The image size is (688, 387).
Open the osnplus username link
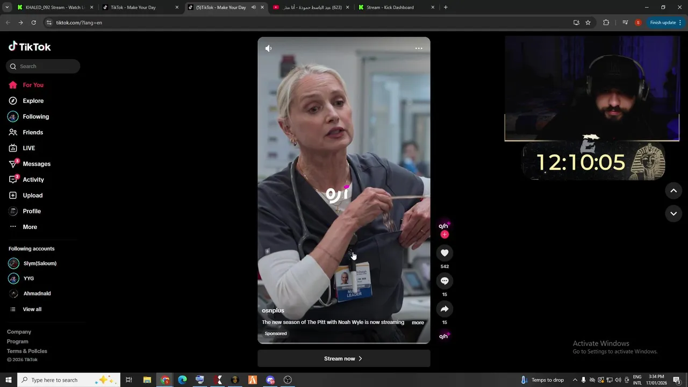click(273, 311)
